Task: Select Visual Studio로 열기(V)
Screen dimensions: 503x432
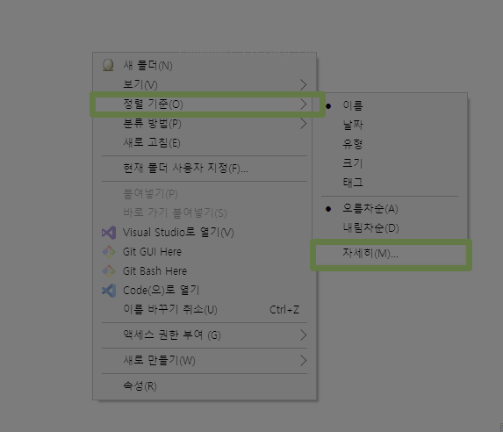Action: 205,233
